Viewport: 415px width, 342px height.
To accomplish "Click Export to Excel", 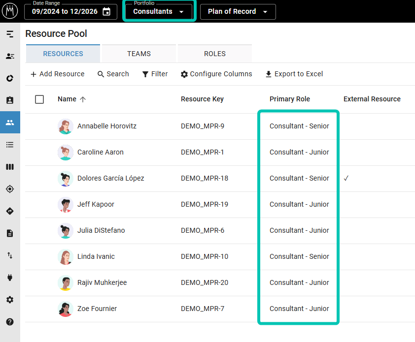I will pyautogui.click(x=294, y=74).
